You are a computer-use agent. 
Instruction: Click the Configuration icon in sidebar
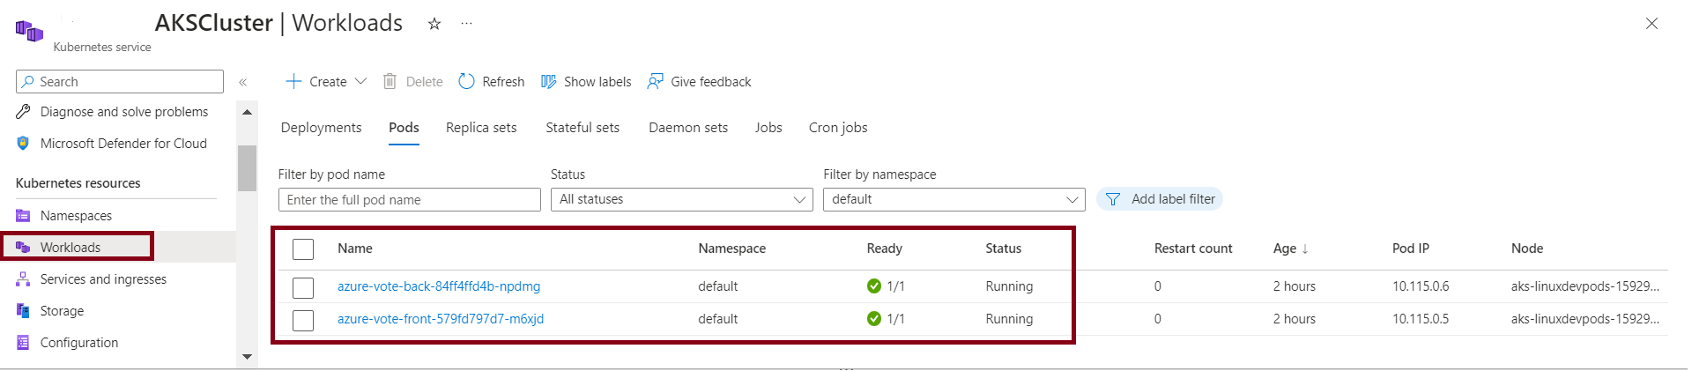coord(23,343)
